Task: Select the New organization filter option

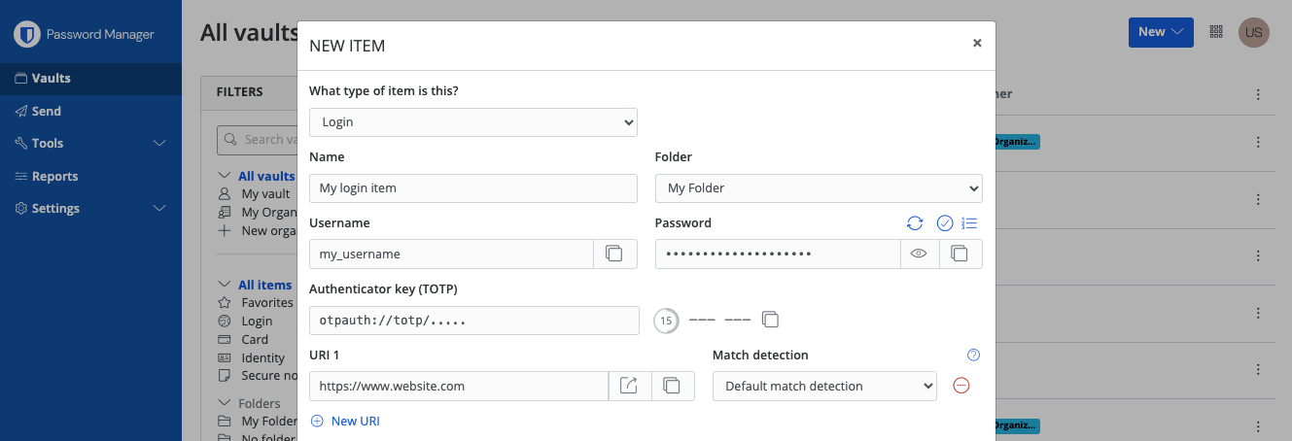Action: pyautogui.click(x=268, y=230)
